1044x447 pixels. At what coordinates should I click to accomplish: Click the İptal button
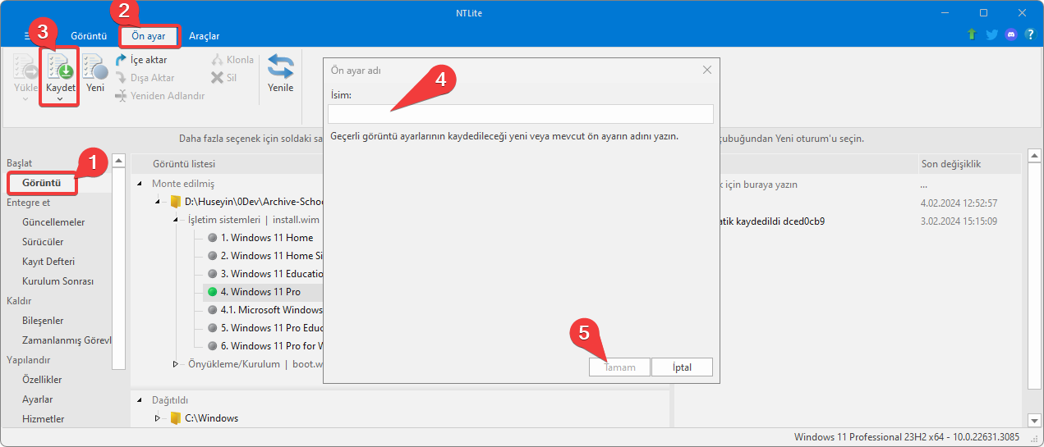[682, 367]
